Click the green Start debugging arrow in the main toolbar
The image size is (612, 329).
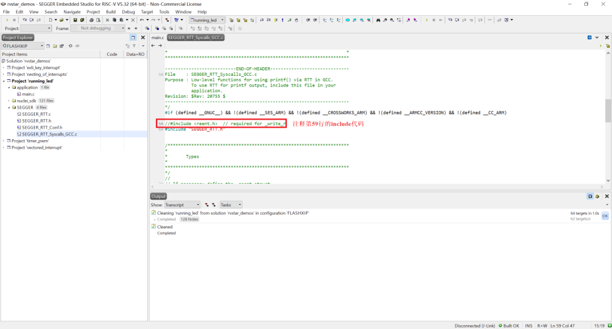(7, 20)
